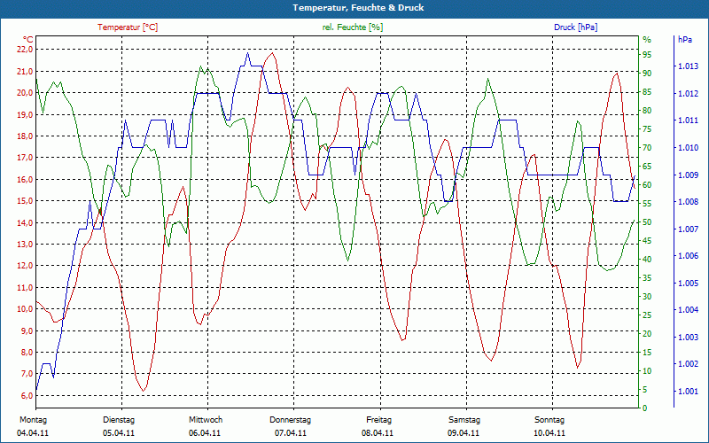Click the '16,0' temperature axis value
The image size is (709, 443).
pyautogui.click(x=25, y=180)
